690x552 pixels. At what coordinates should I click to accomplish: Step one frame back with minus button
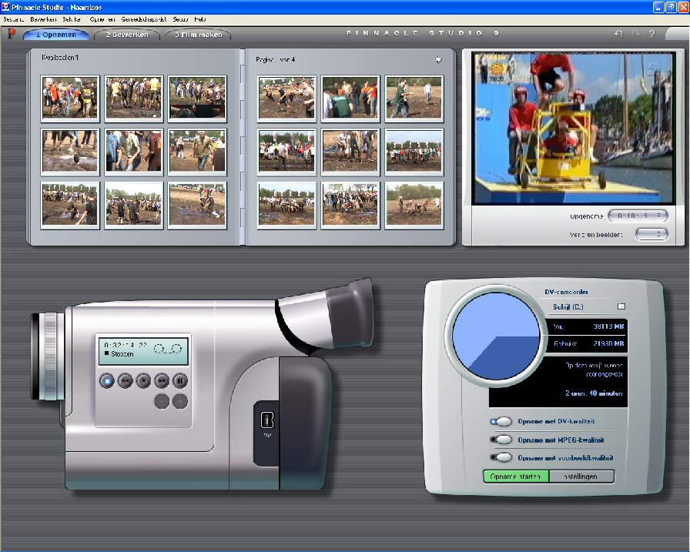tap(162, 401)
